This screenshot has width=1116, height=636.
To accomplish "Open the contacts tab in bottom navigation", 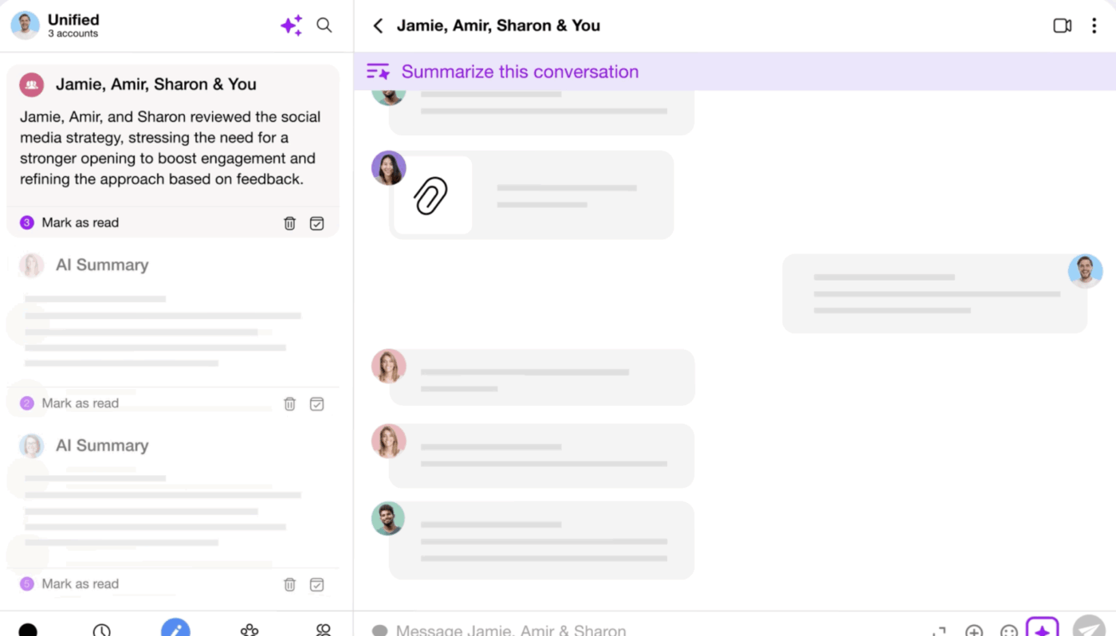I will pos(323,630).
